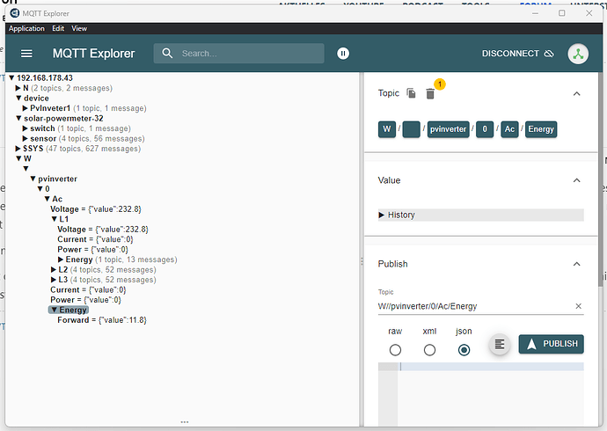Select the Ac Voltage 232.8 entry above L1
The image size is (607, 431).
(x=96, y=209)
